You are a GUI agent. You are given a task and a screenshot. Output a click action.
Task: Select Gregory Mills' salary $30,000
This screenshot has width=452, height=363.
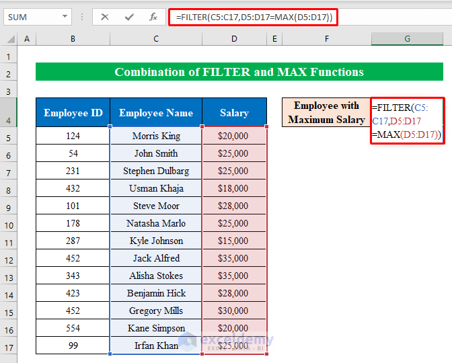234,311
